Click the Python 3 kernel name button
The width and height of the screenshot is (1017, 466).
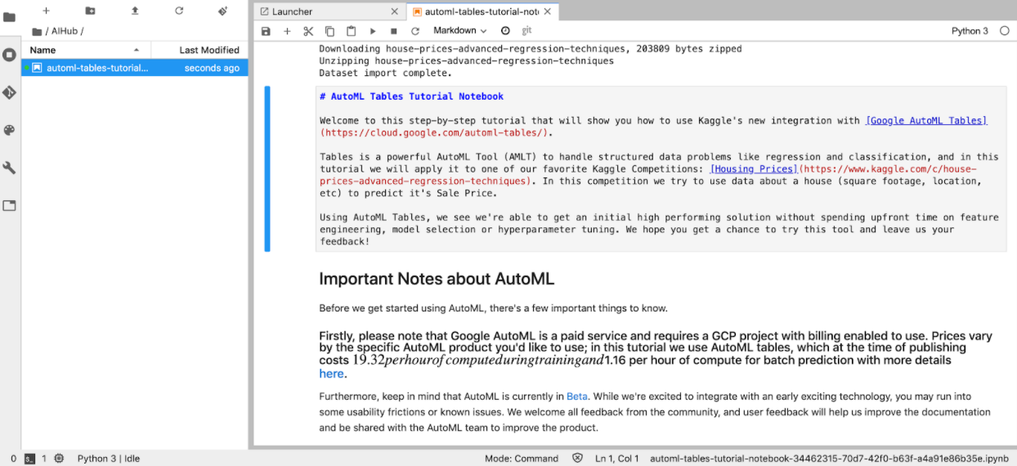[970, 31]
